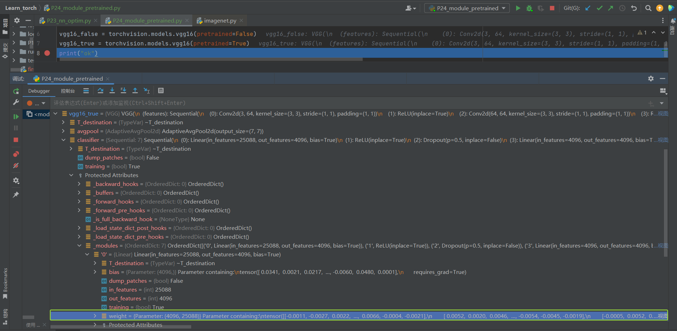Open the View Breakpoints dialog

click(x=16, y=154)
